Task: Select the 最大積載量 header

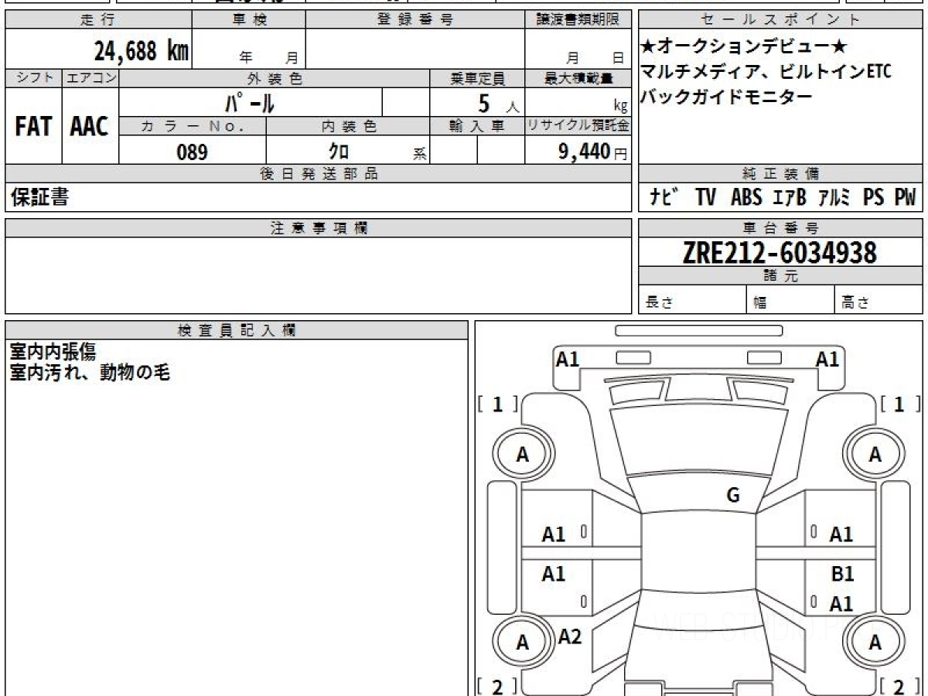Action: [578, 78]
